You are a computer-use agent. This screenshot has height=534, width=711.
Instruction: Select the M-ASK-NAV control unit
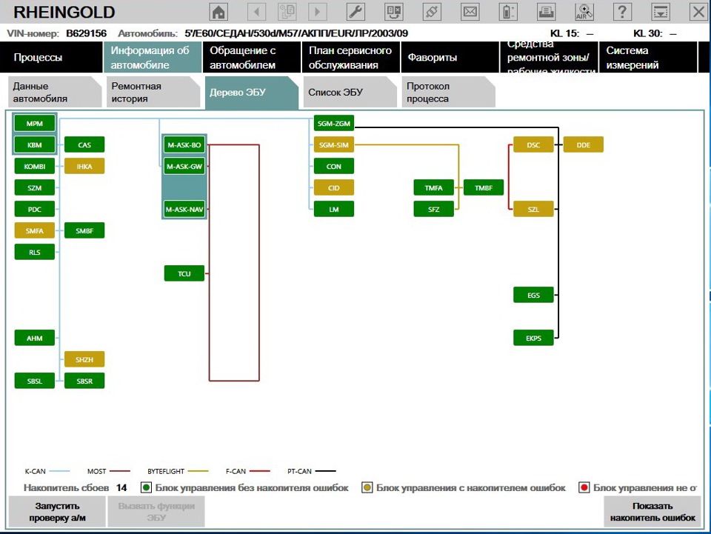(184, 210)
